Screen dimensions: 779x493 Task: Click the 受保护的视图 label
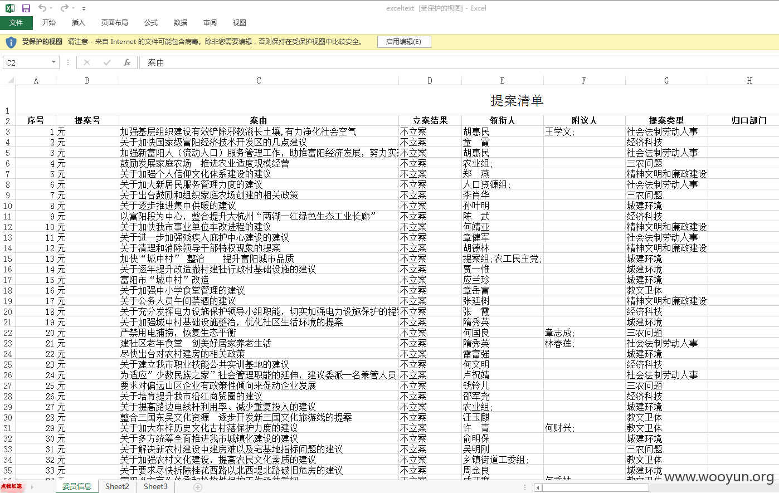42,42
